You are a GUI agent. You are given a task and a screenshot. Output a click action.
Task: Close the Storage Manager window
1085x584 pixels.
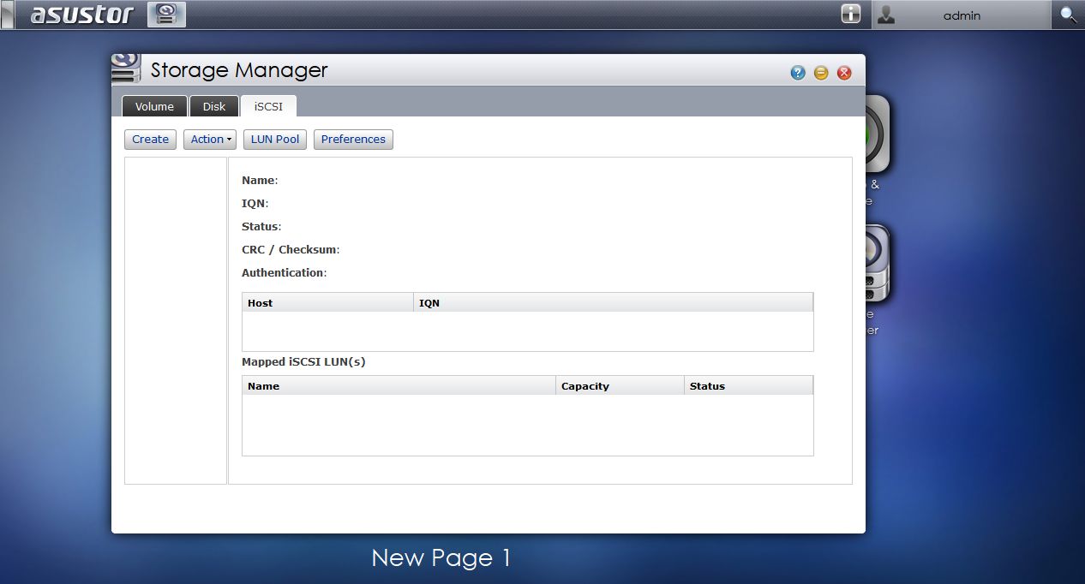844,73
